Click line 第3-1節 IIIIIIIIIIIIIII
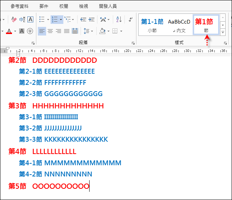This screenshot has height=200, width=232. click(48, 117)
